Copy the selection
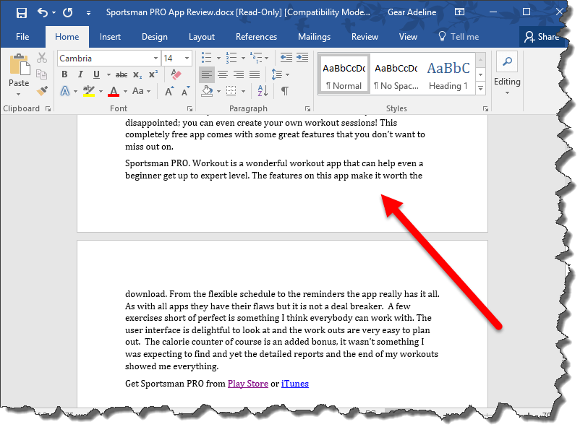Viewport: 588px width, 435px height. coord(42,74)
